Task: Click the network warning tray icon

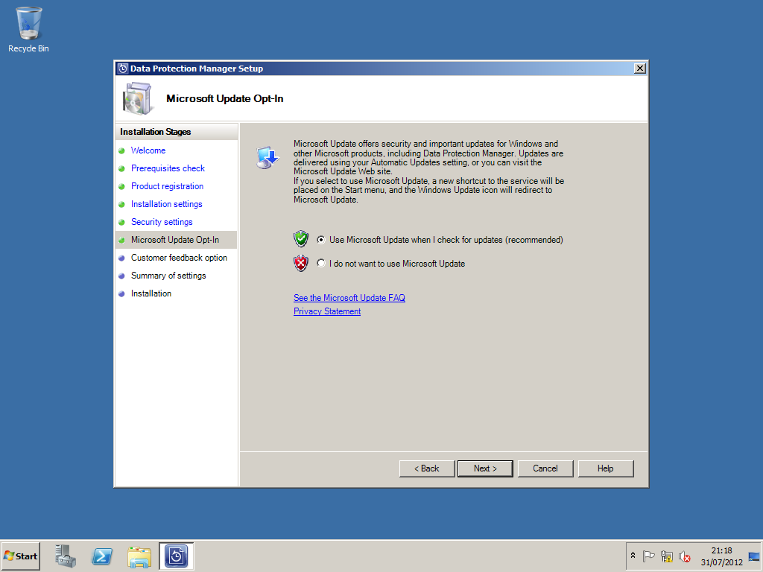Action: point(667,556)
